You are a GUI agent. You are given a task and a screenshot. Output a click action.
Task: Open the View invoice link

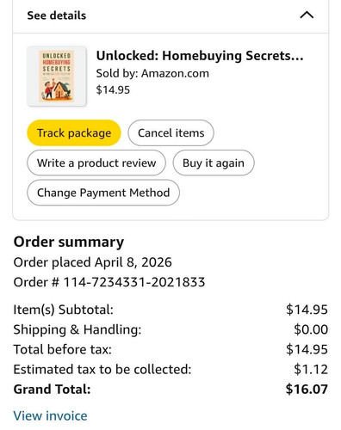(50, 415)
